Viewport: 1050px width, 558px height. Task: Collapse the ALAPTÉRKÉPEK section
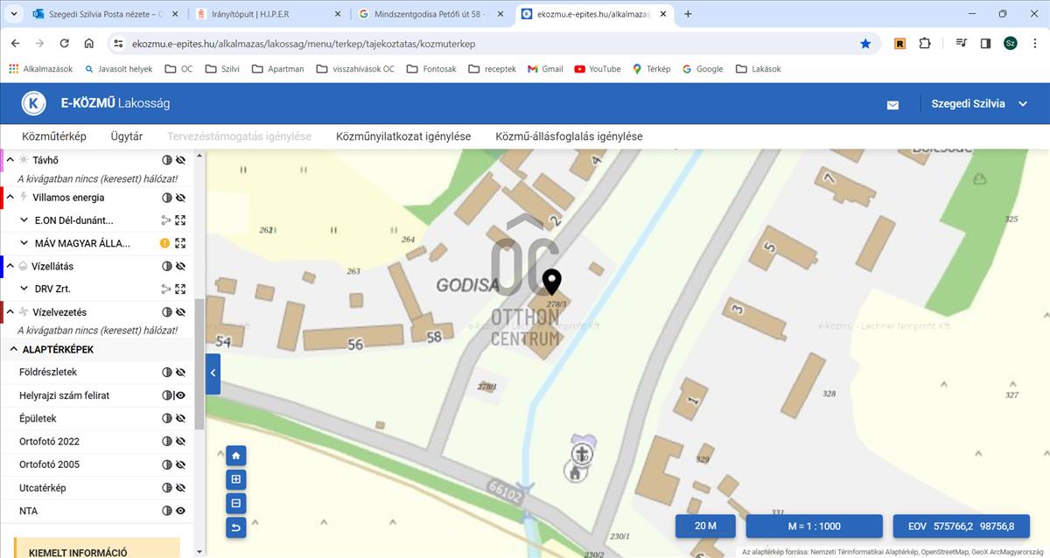click(13, 350)
